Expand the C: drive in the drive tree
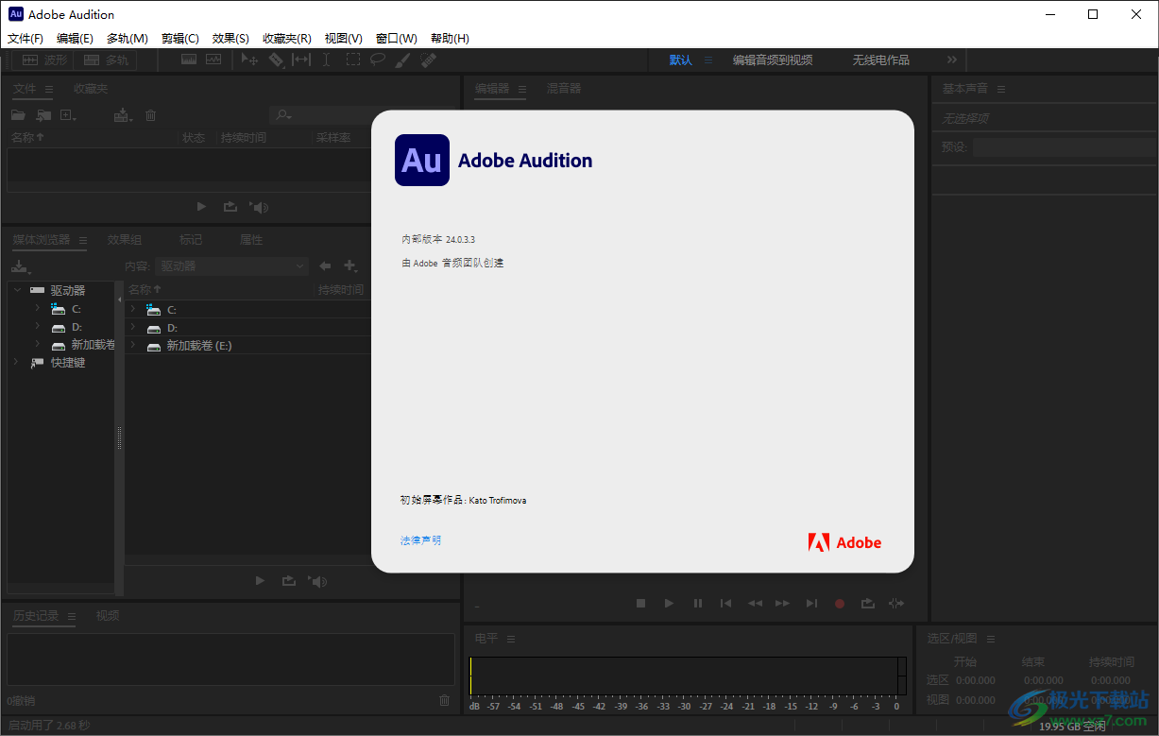Viewport: 1159px width, 736px height. click(x=38, y=308)
